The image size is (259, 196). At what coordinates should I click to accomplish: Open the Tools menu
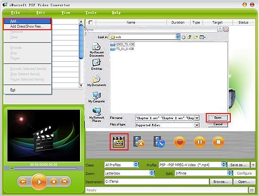click(x=91, y=13)
